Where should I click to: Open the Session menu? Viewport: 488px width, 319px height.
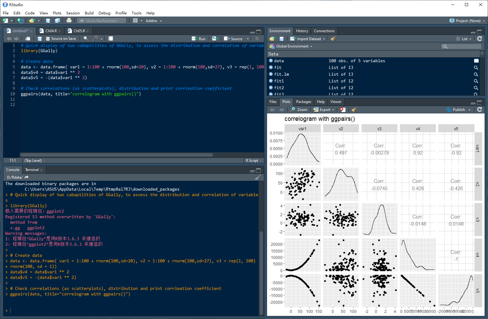click(x=73, y=13)
